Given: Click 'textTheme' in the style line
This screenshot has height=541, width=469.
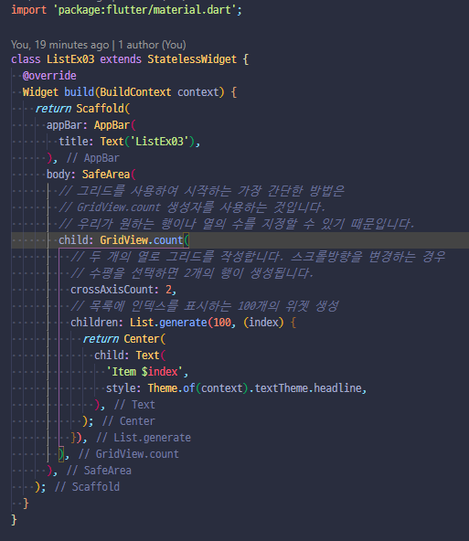Looking at the screenshot, I should [x=282, y=388].
